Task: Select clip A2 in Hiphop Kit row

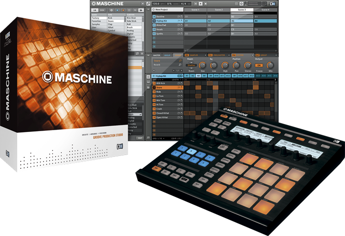Action: (x=218, y=21)
